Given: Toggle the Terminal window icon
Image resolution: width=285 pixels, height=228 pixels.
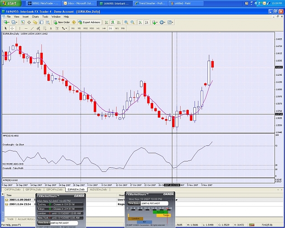Looking at the screenshot, I should 41,22.
